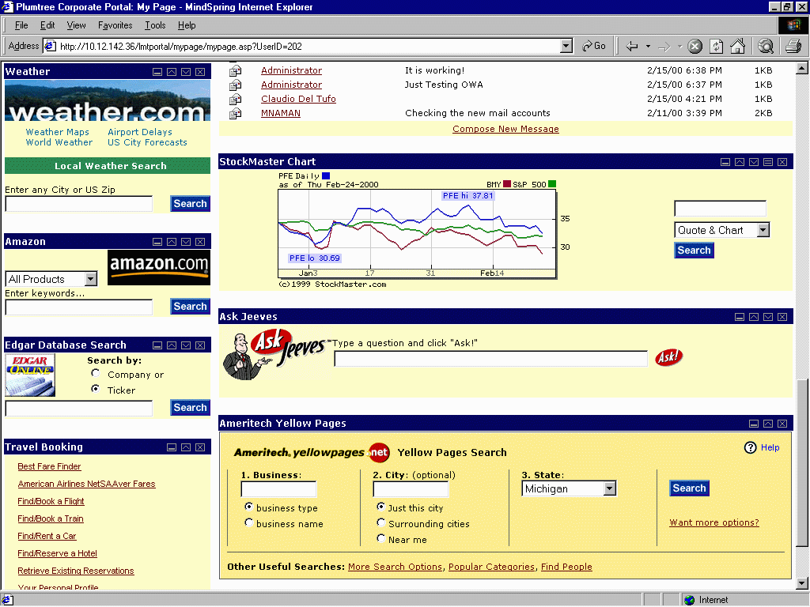
Task: Open the Tools menu
Action: (x=155, y=25)
